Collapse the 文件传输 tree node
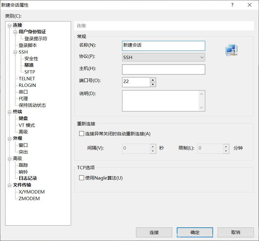Image resolution: width=259 pixels, height=241 pixels. click(x=10, y=185)
